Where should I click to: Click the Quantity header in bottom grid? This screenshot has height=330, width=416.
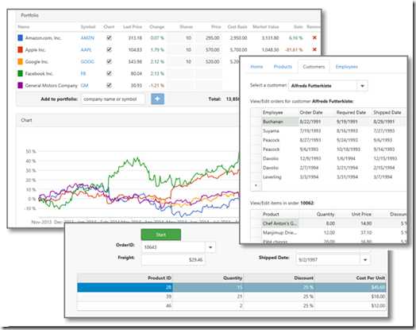208,278
